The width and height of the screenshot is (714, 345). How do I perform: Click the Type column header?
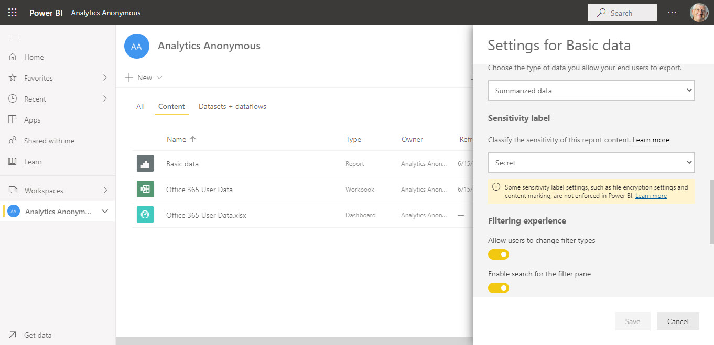click(x=353, y=139)
